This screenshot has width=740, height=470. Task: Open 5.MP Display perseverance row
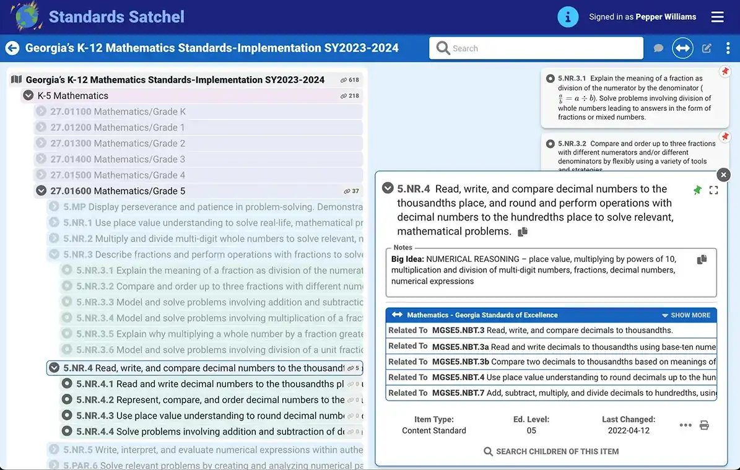[206, 207]
